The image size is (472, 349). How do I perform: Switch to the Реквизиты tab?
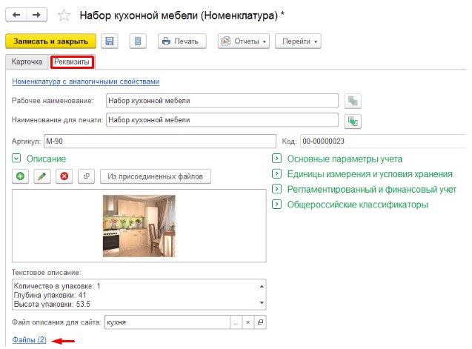[x=72, y=62]
